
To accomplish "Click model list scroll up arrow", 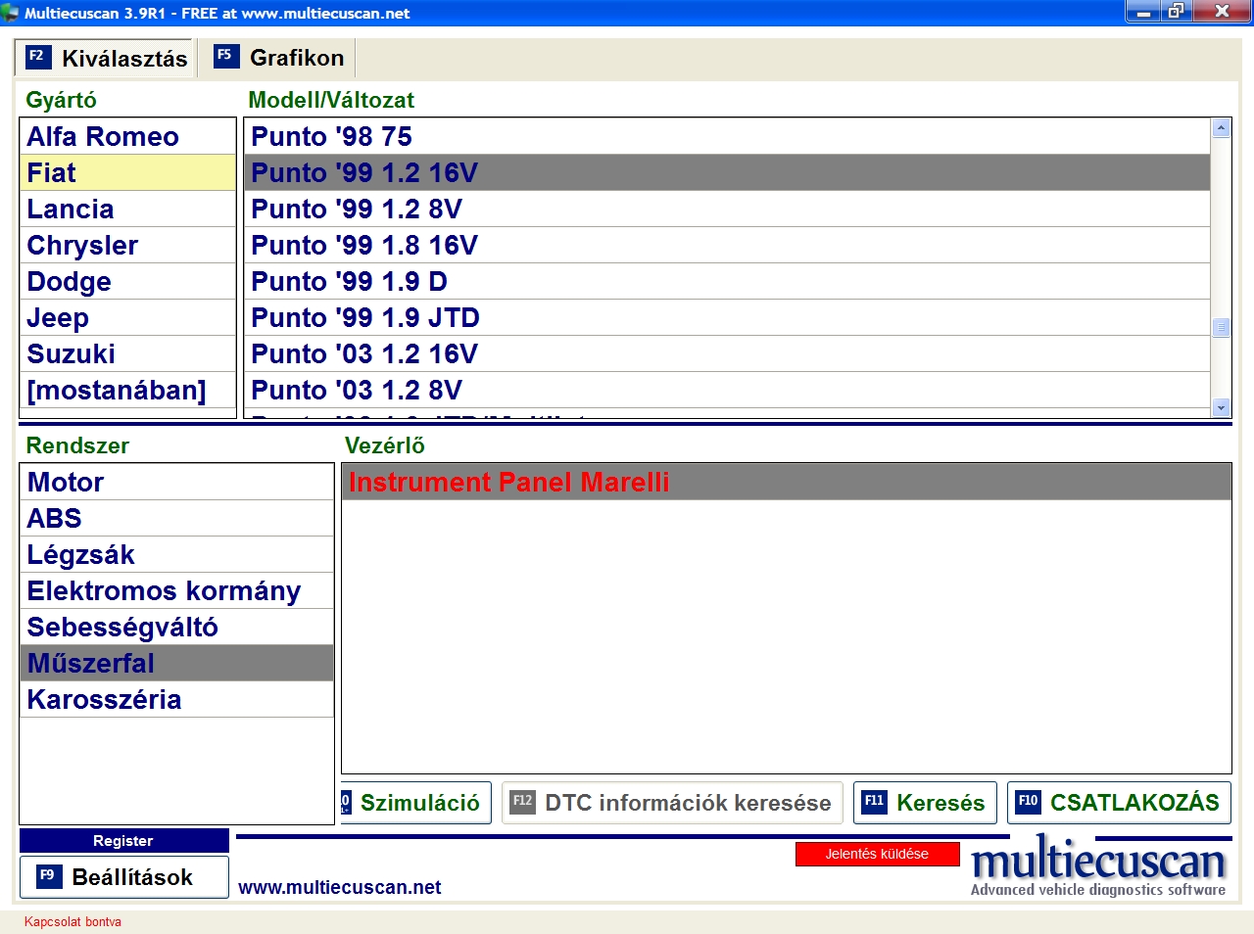I will [x=1221, y=128].
